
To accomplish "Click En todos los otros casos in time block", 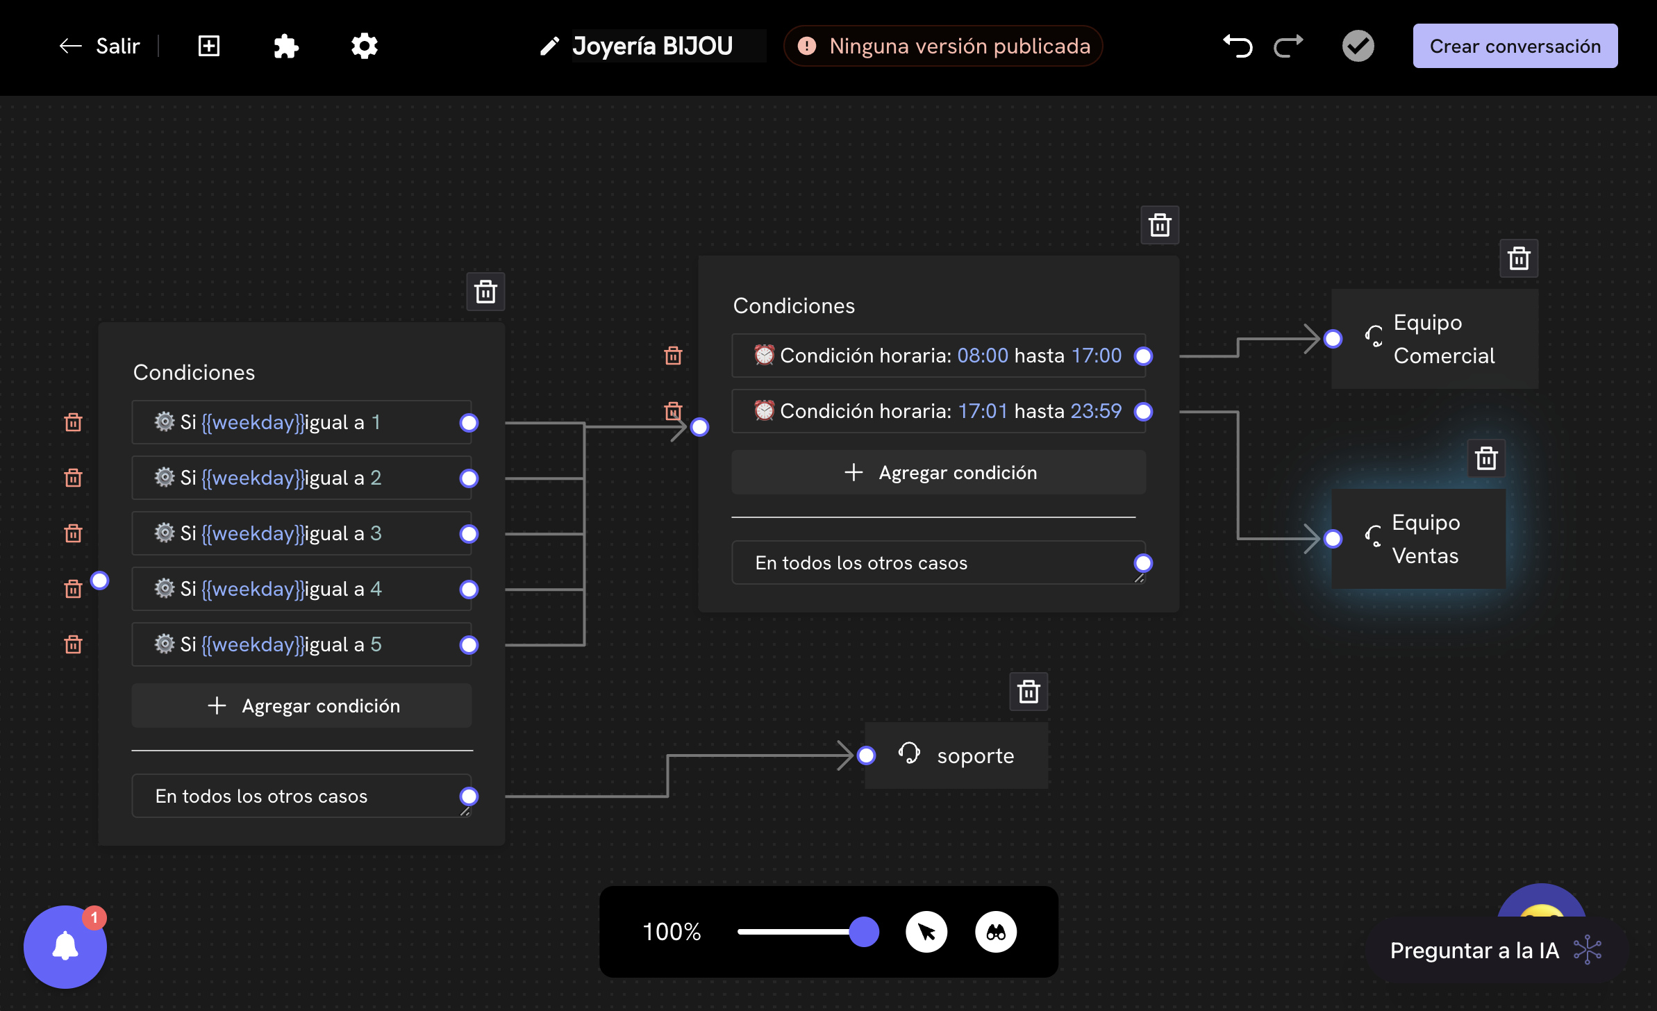I will tap(938, 562).
